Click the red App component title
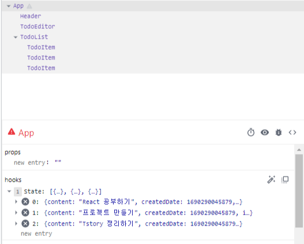This screenshot has width=304, height=244. click(x=26, y=133)
